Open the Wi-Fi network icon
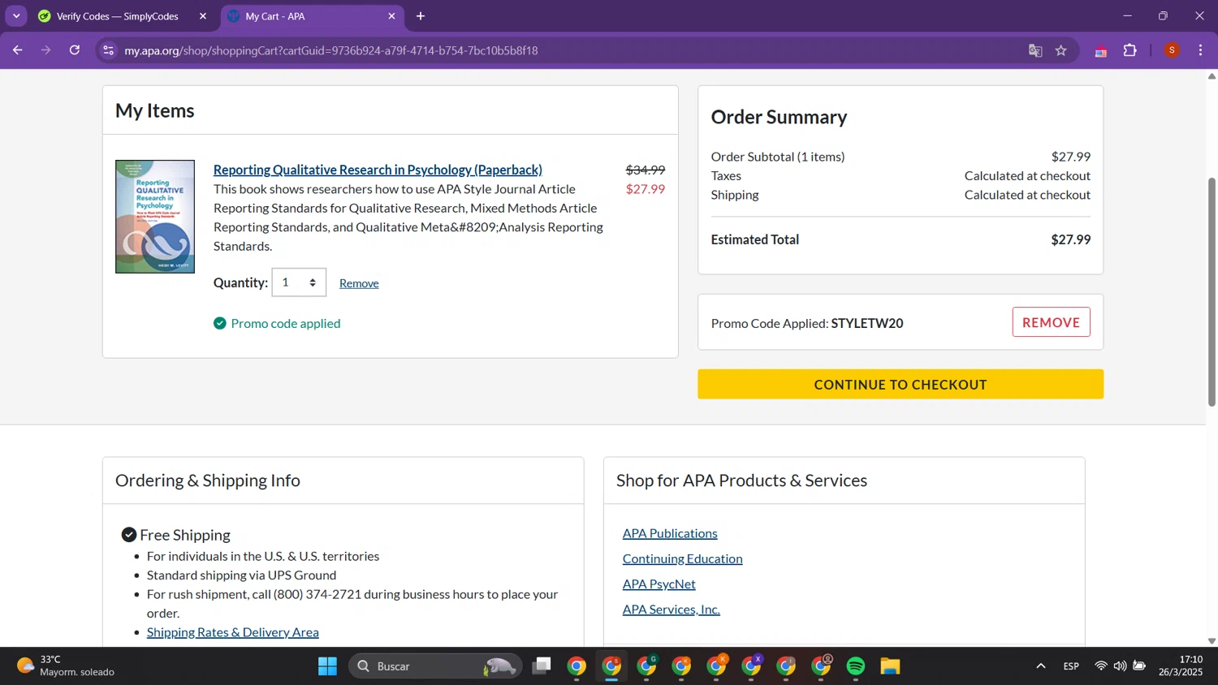The image size is (1218, 685). (1101, 666)
